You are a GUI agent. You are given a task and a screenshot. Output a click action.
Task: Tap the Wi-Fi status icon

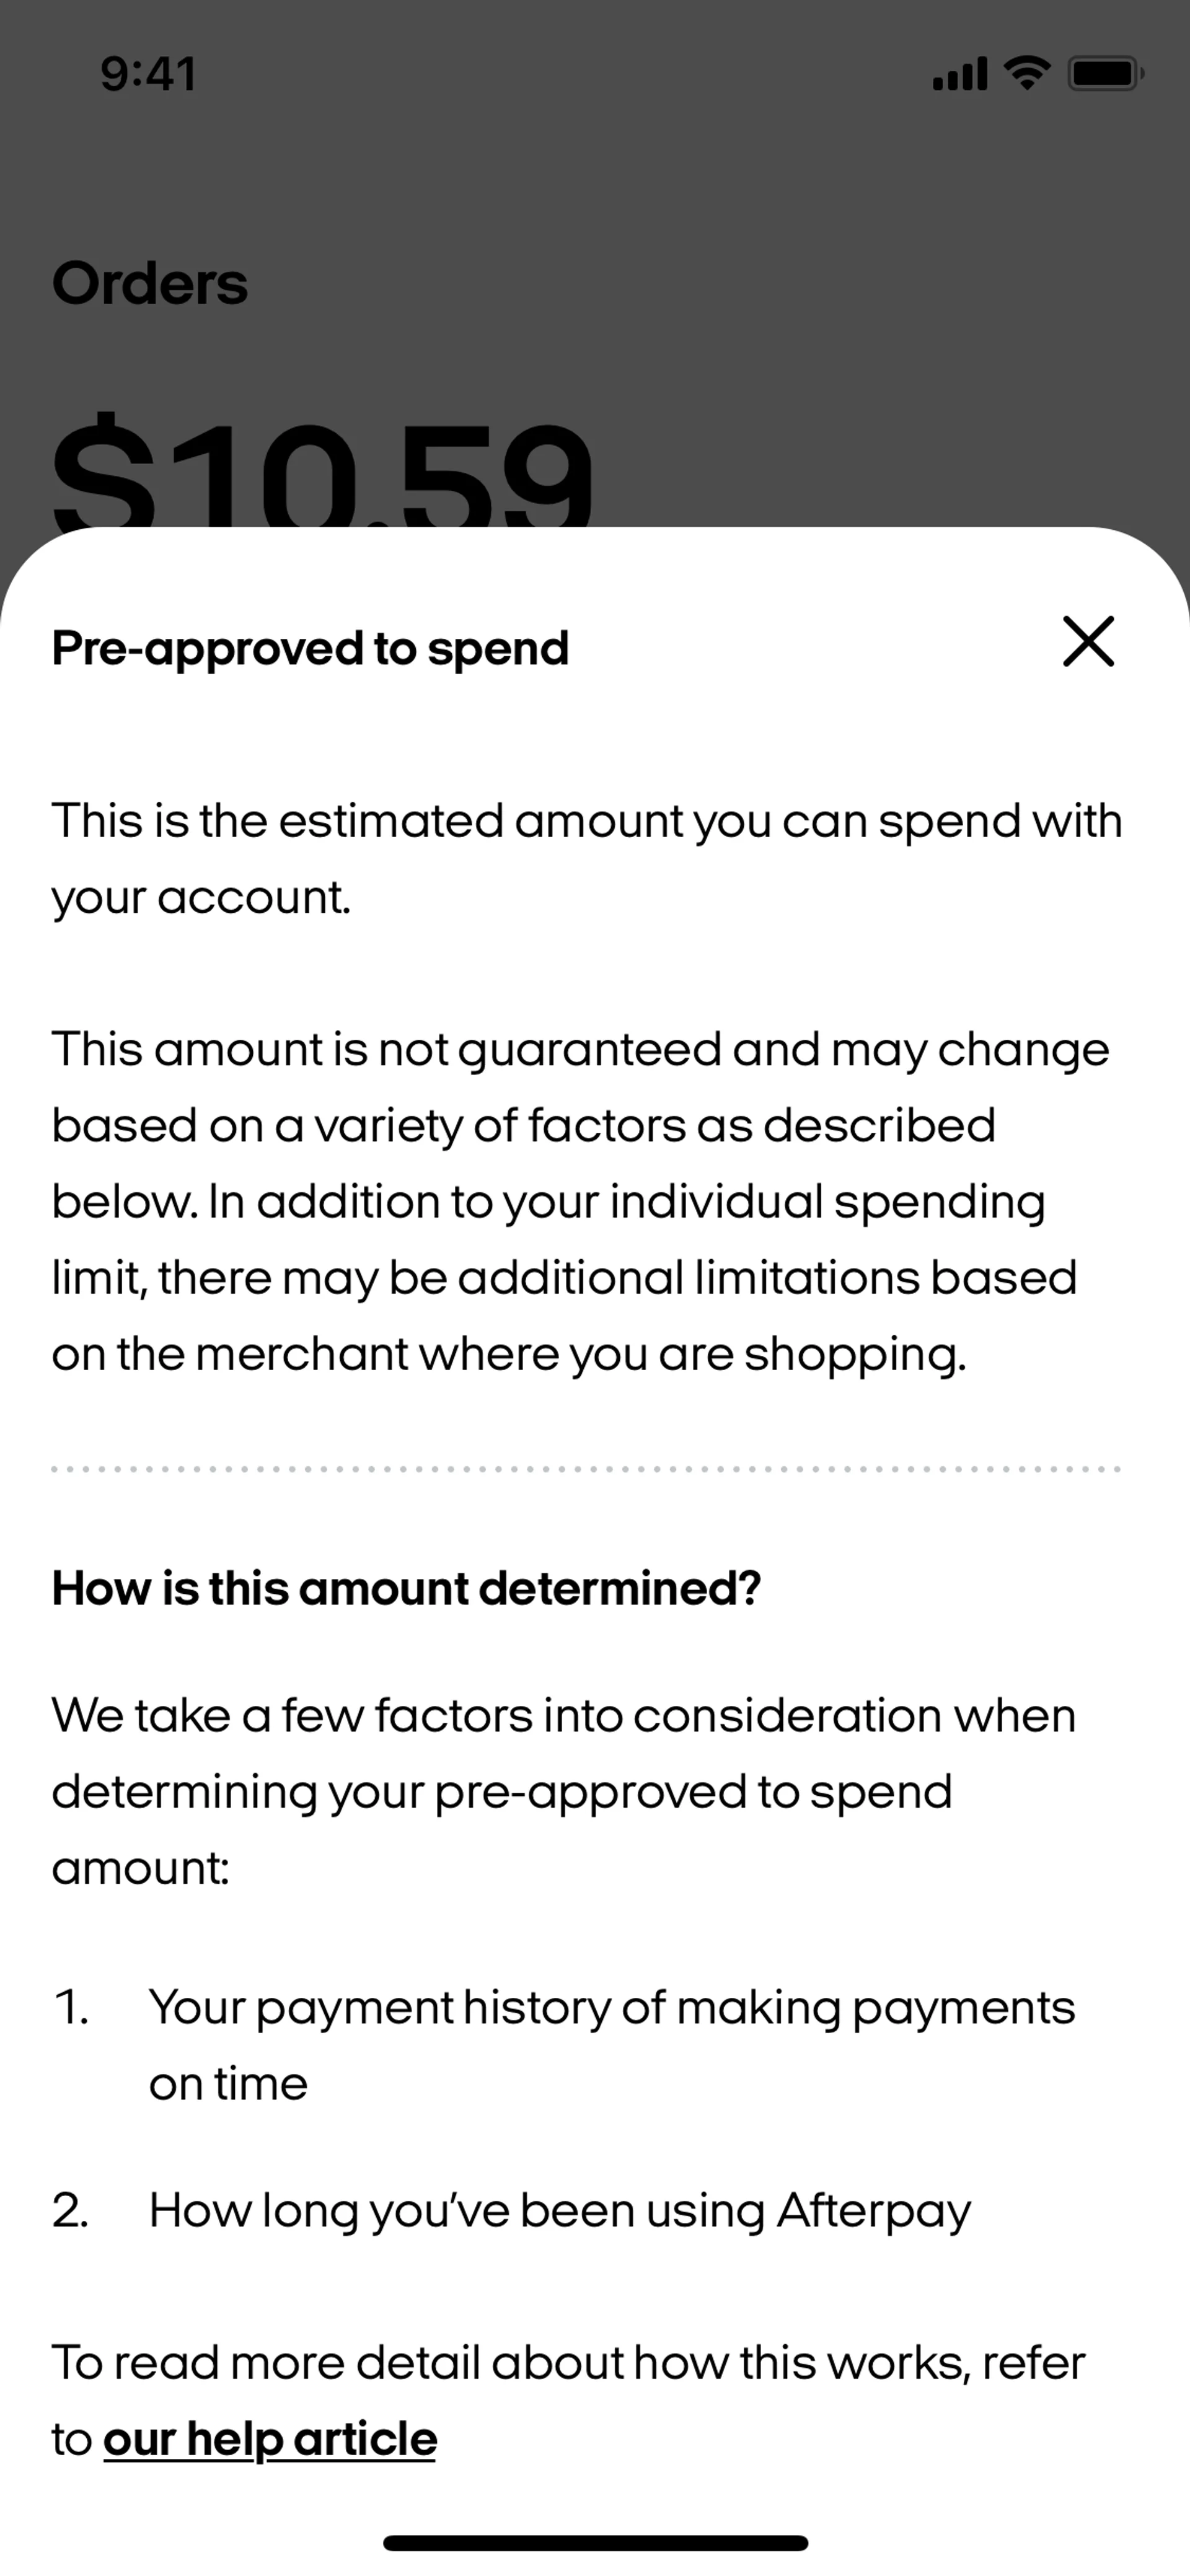(1026, 73)
